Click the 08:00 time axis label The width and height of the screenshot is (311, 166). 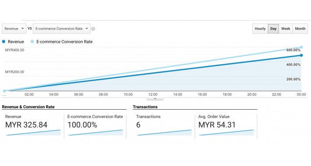point(103,94)
